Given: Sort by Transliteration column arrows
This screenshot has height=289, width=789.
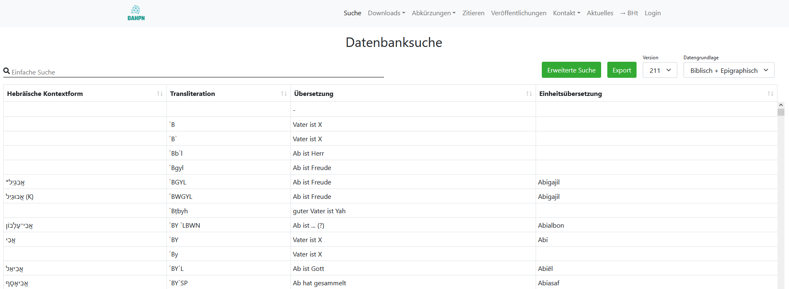Looking at the screenshot, I should click(x=284, y=94).
